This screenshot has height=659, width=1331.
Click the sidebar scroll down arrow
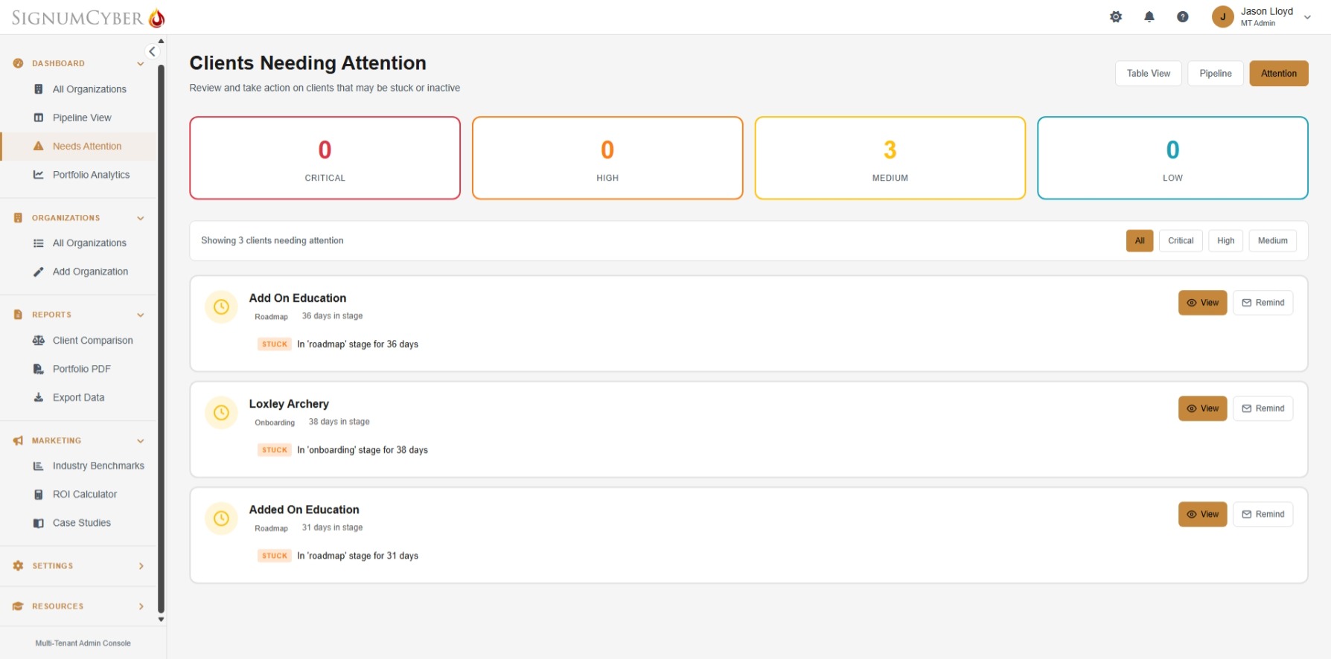pos(161,619)
